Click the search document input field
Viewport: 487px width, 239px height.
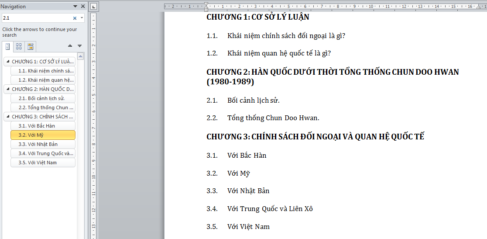(37, 18)
